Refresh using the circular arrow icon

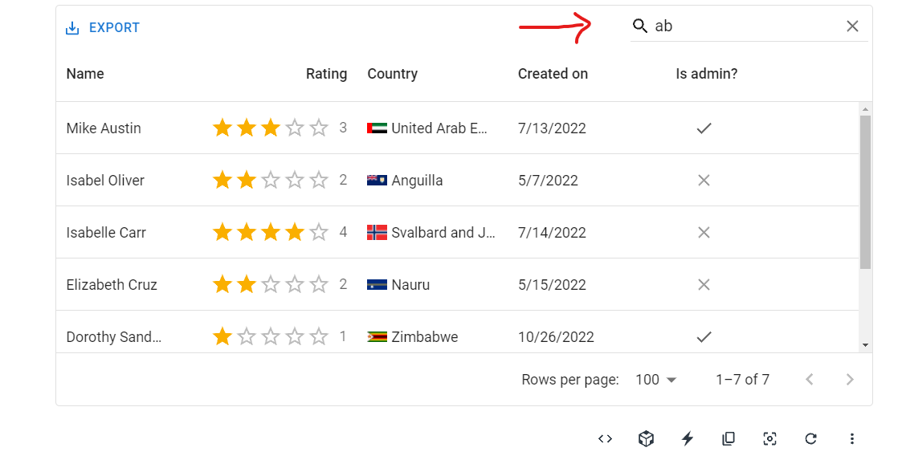tap(810, 438)
